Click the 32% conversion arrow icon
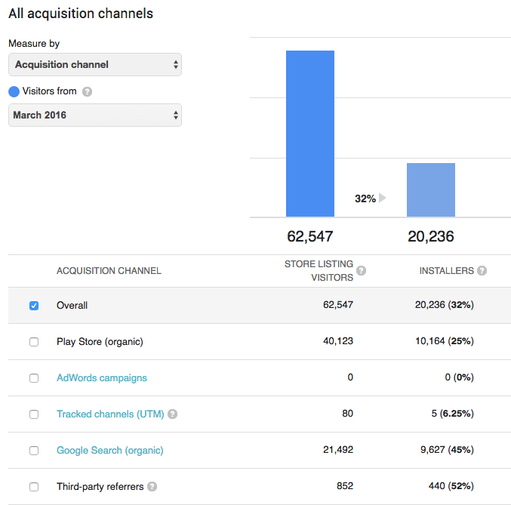This screenshot has width=511, height=505. pos(383,199)
